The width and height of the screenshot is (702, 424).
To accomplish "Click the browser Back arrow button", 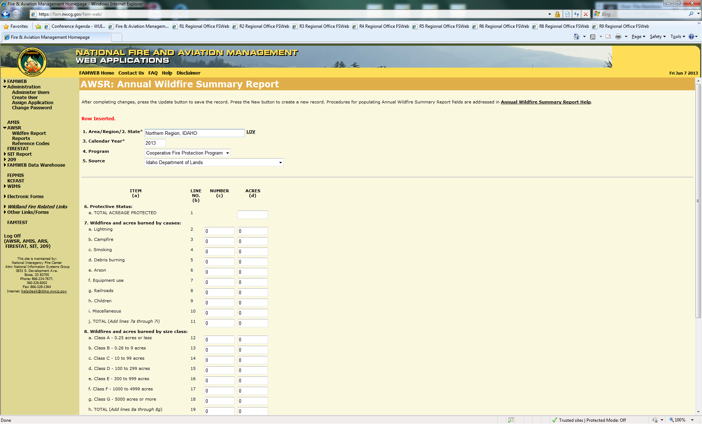I will pos(6,14).
